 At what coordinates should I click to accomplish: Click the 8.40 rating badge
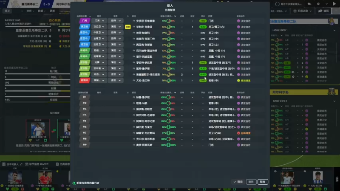coord(203,75)
